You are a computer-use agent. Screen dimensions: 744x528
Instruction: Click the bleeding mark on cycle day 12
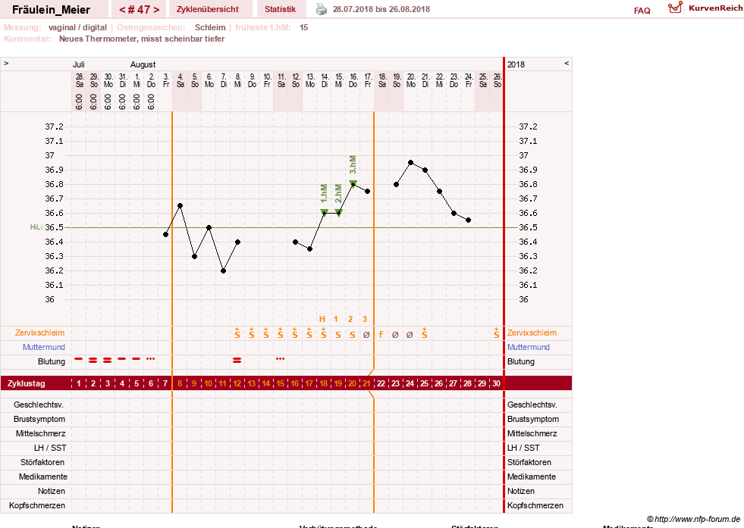tap(237, 361)
